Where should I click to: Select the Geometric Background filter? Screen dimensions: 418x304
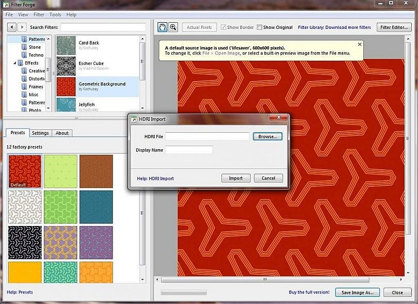[x=97, y=86]
